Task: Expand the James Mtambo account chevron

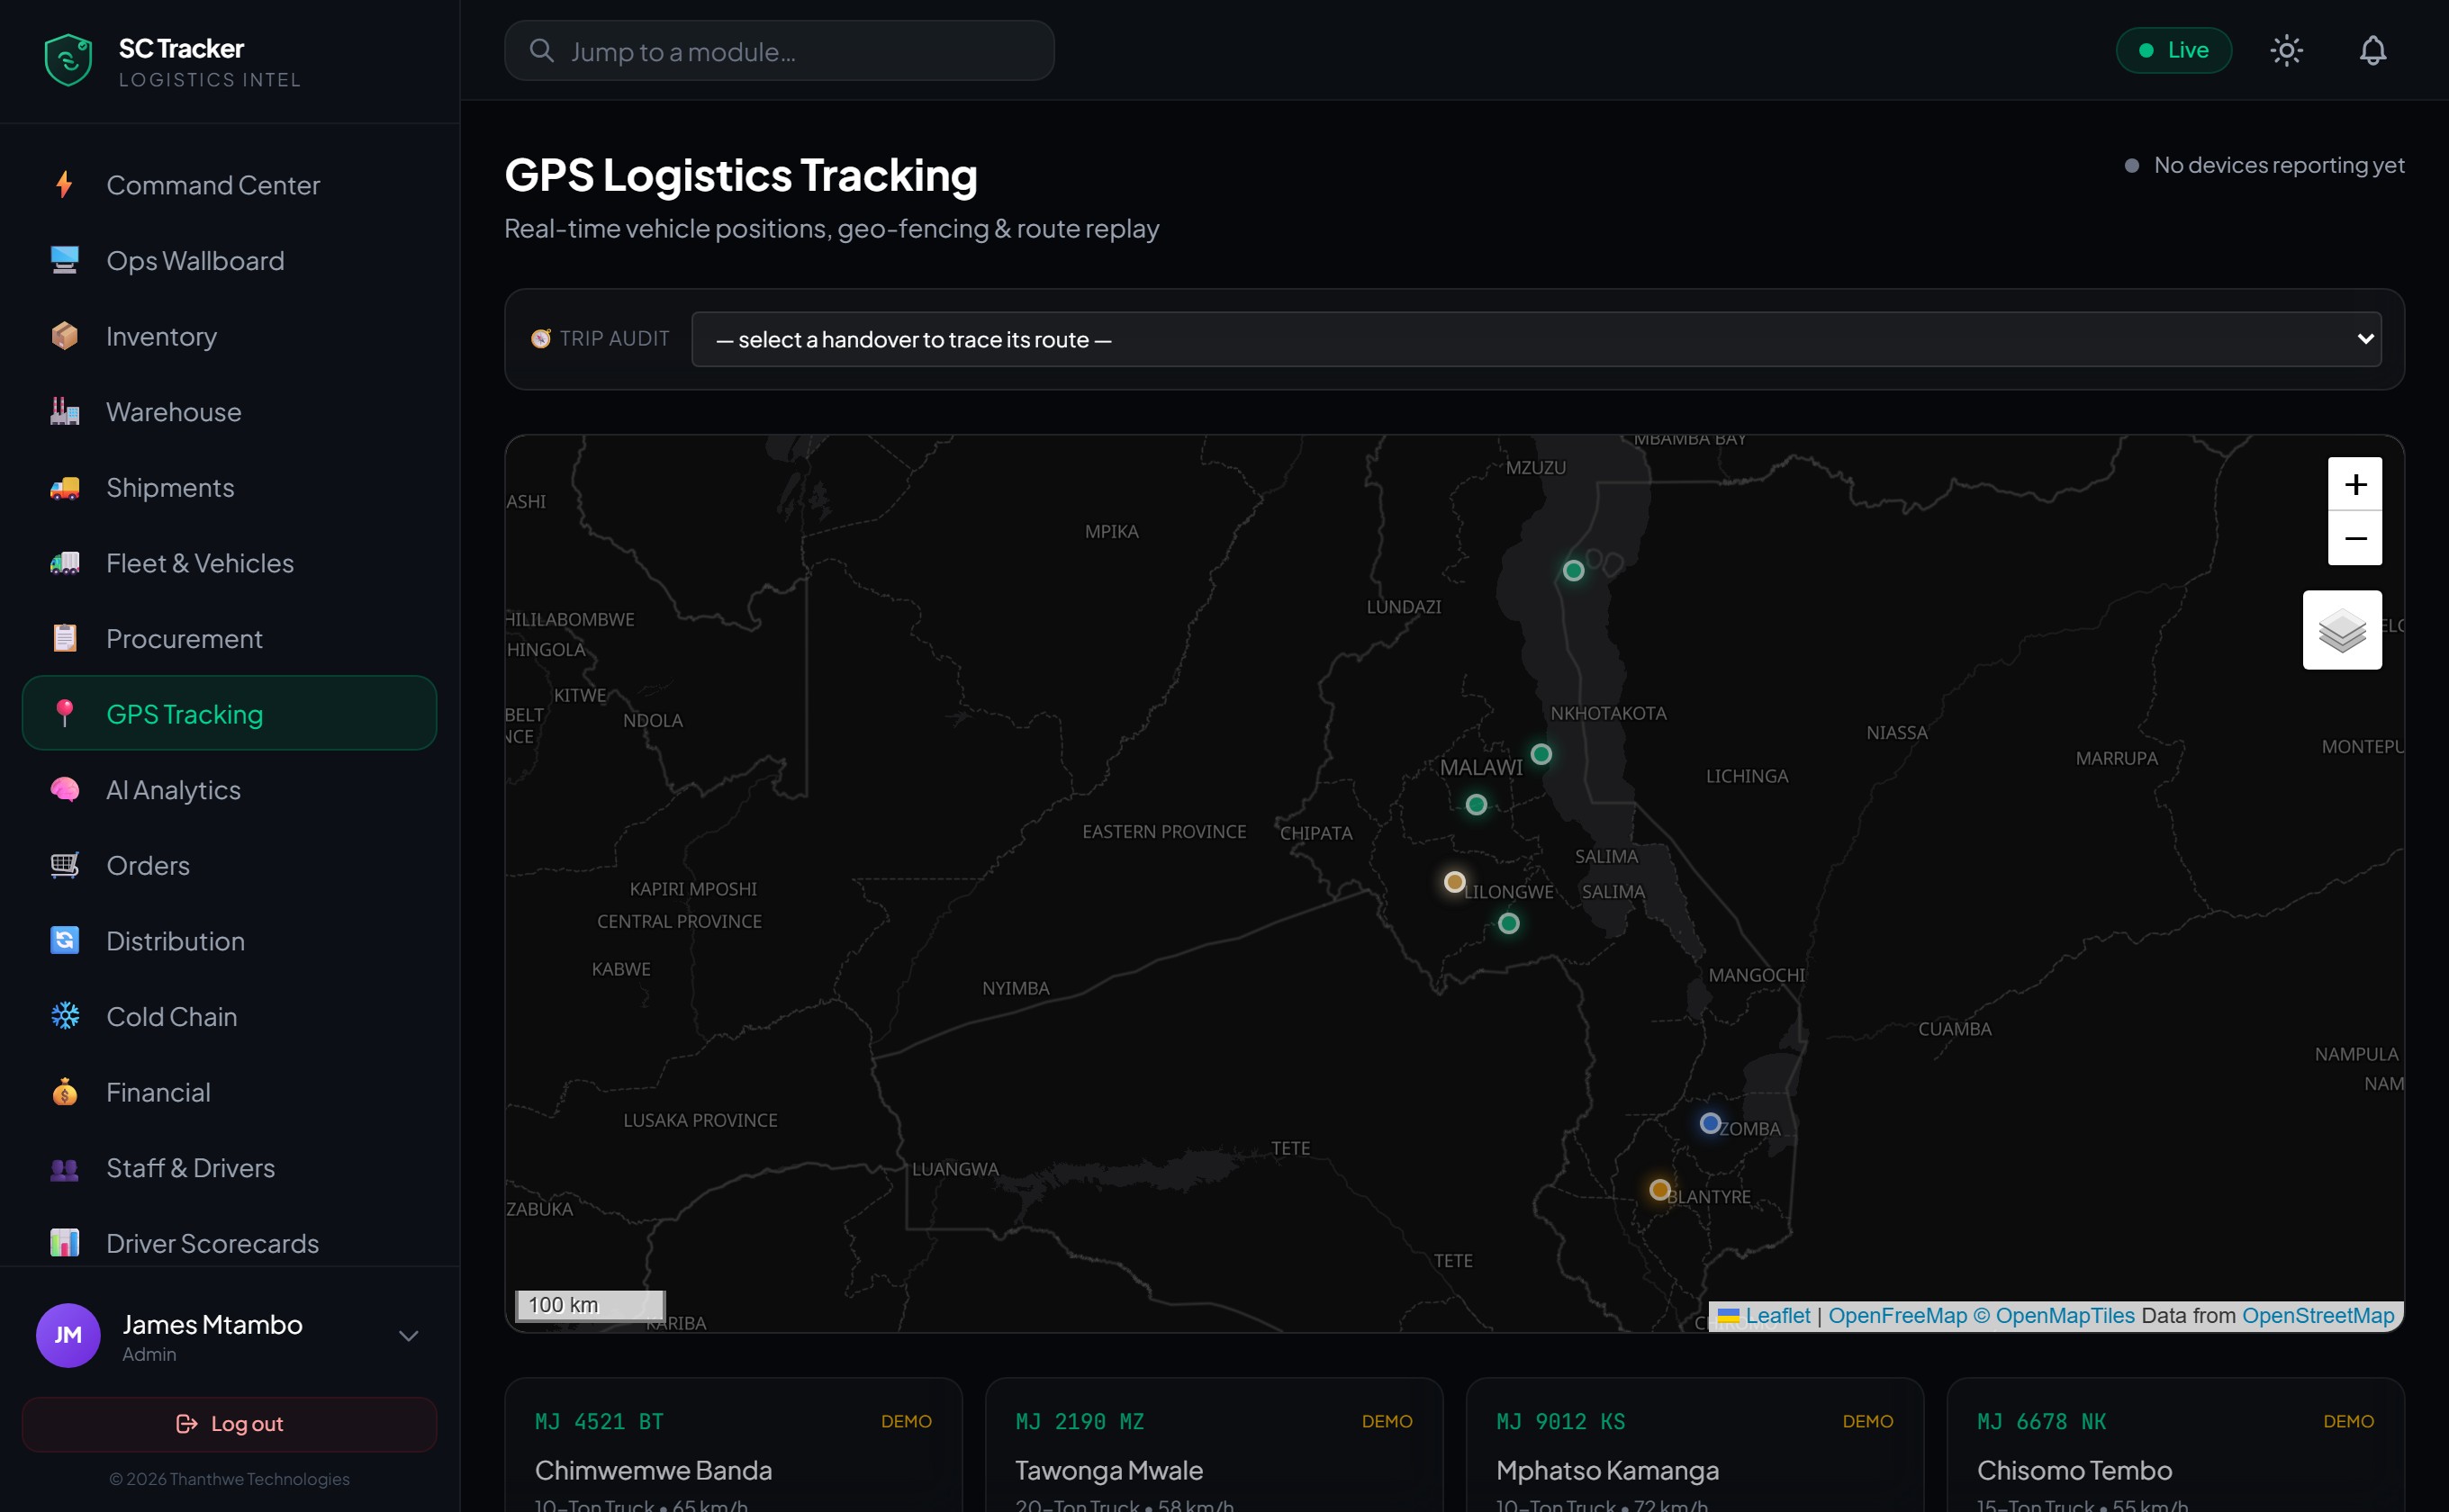Action: 408,1336
